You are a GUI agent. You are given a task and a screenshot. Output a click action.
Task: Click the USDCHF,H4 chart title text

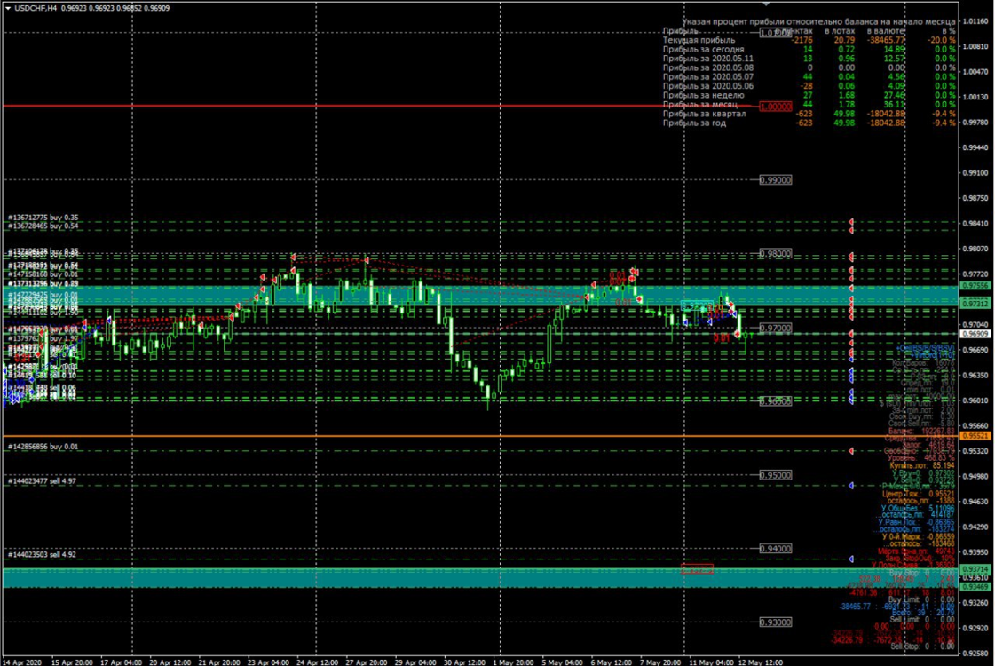point(35,8)
